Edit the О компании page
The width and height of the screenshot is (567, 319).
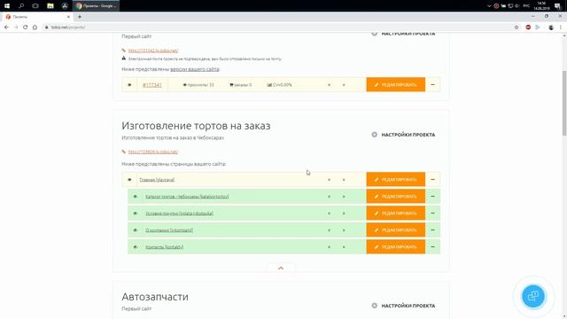click(x=396, y=230)
